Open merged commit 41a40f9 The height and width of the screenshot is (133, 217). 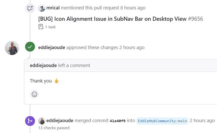(117, 121)
